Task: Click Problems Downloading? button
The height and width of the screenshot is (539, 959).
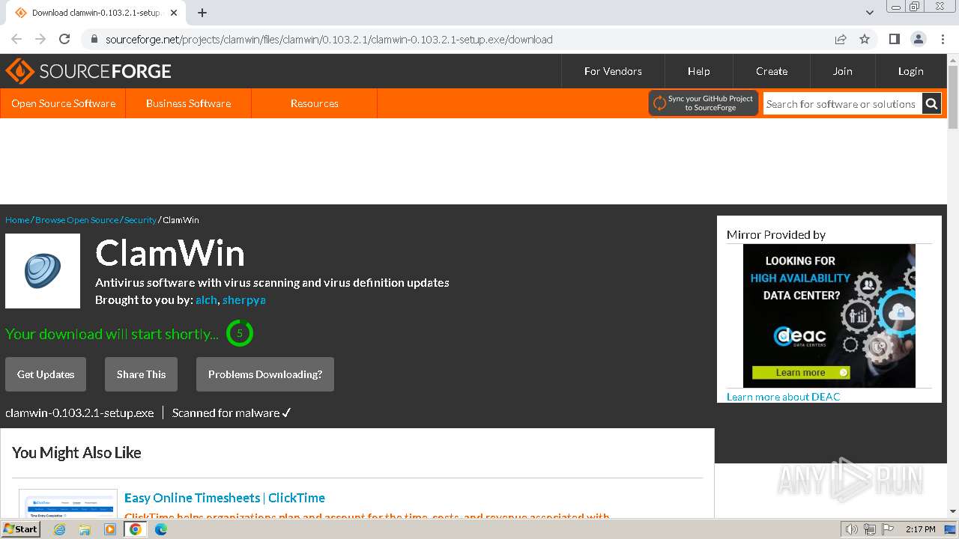Action: coord(265,374)
